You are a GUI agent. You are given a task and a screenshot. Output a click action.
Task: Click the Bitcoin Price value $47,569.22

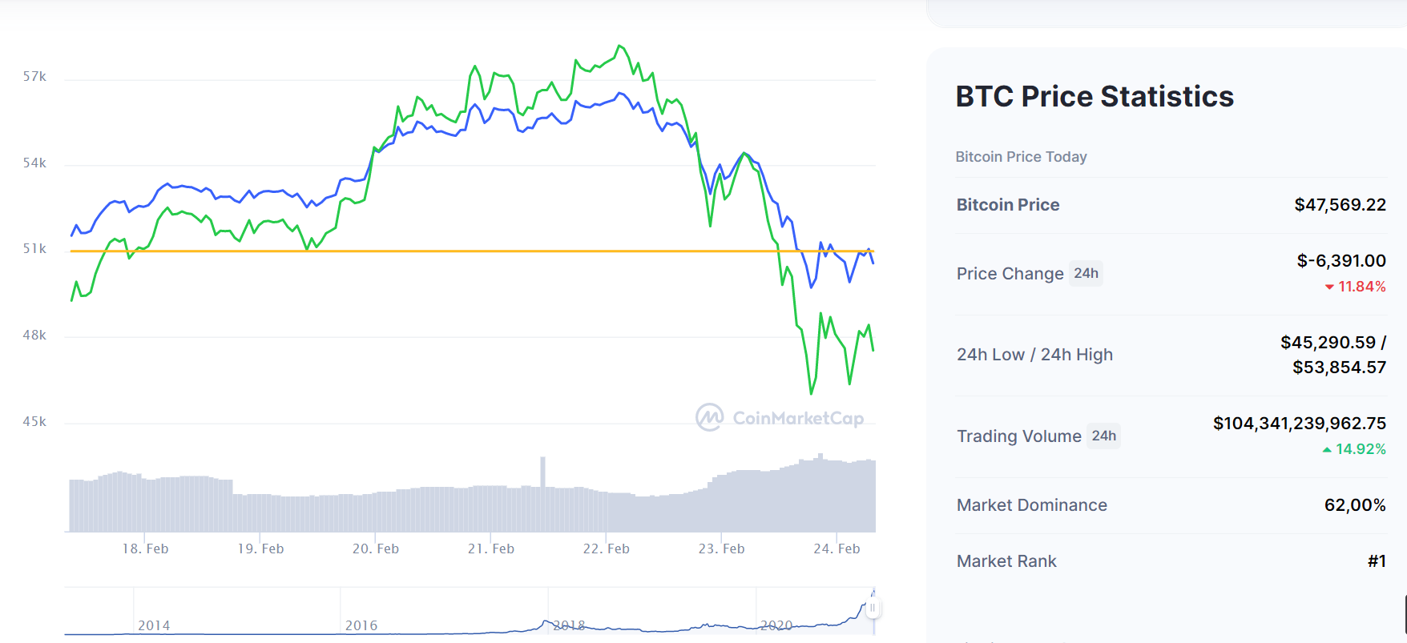(x=1340, y=205)
